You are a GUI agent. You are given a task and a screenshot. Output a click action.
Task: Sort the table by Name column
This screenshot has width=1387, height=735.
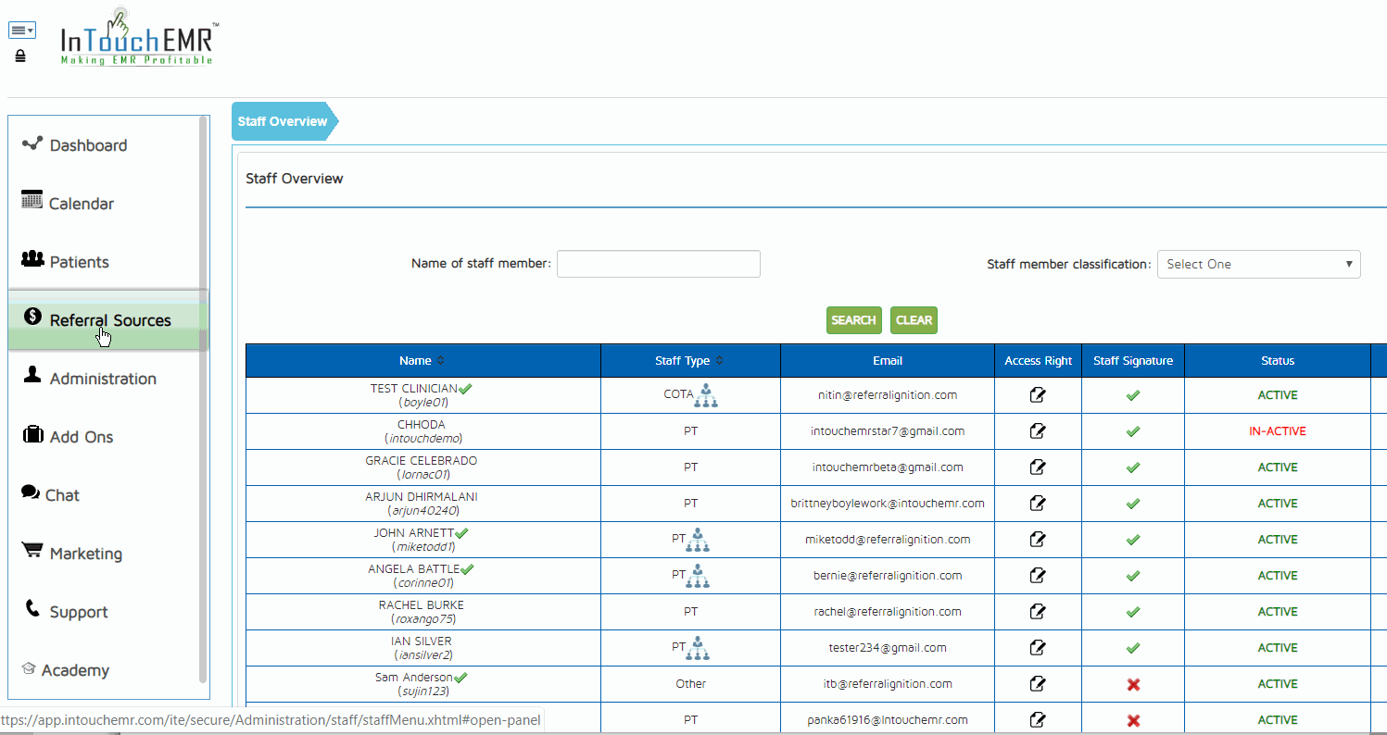click(422, 361)
